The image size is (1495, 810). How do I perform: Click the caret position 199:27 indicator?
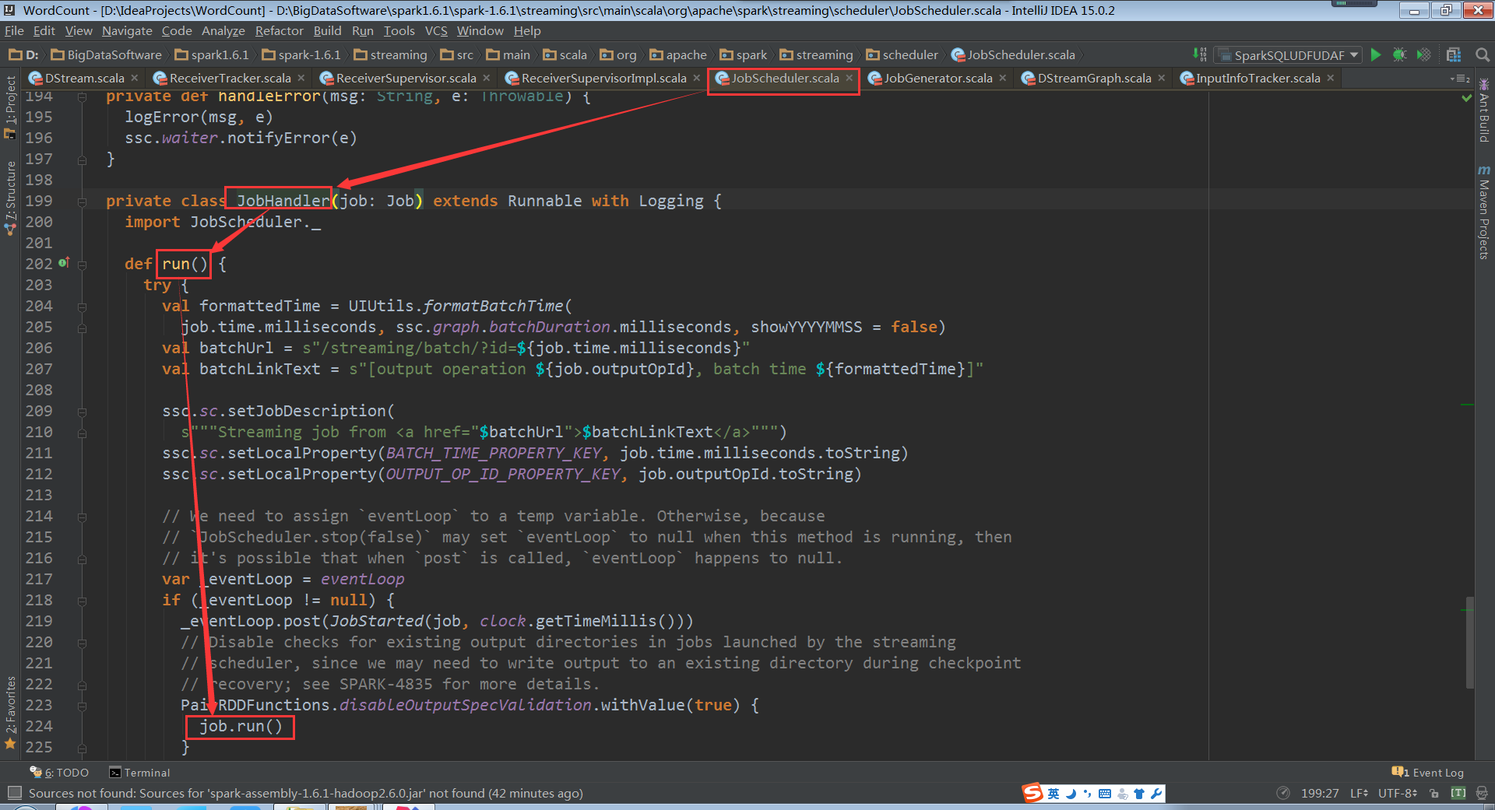(x=1320, y=793)
